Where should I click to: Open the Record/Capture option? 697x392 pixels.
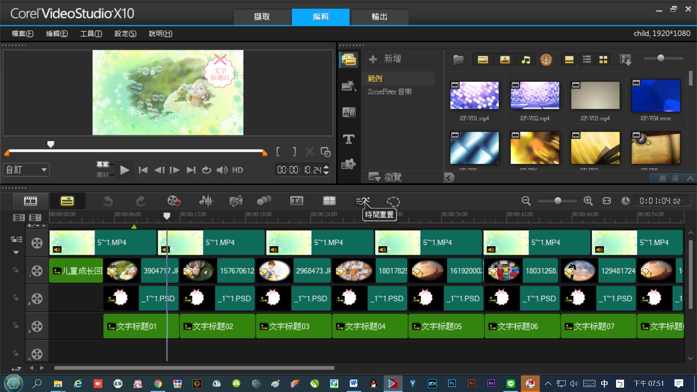point(174,201)
